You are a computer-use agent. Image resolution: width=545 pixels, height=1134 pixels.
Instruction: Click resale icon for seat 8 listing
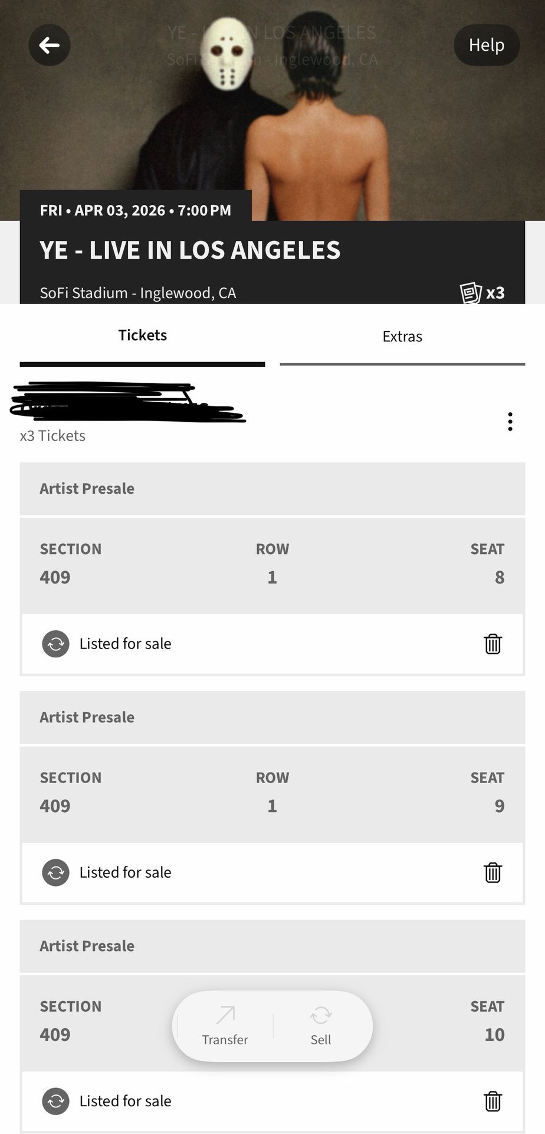(56, 644)
